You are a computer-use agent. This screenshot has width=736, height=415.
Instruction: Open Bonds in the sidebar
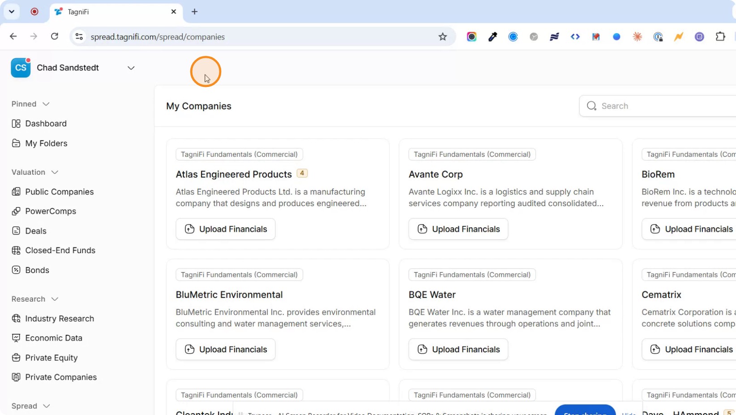coord(30,270)
